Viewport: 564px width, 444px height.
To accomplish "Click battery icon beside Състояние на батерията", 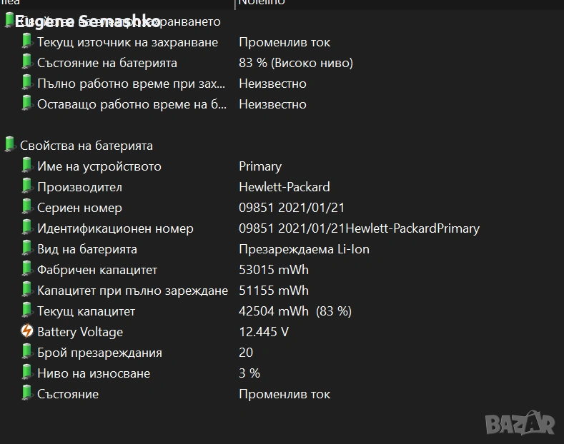I will 27,62.
